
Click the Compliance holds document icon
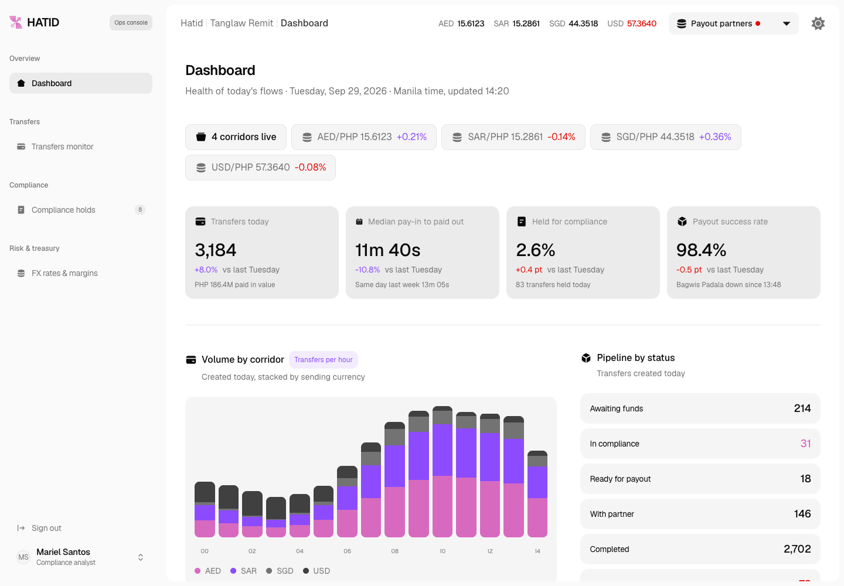(x=21, y=210)
